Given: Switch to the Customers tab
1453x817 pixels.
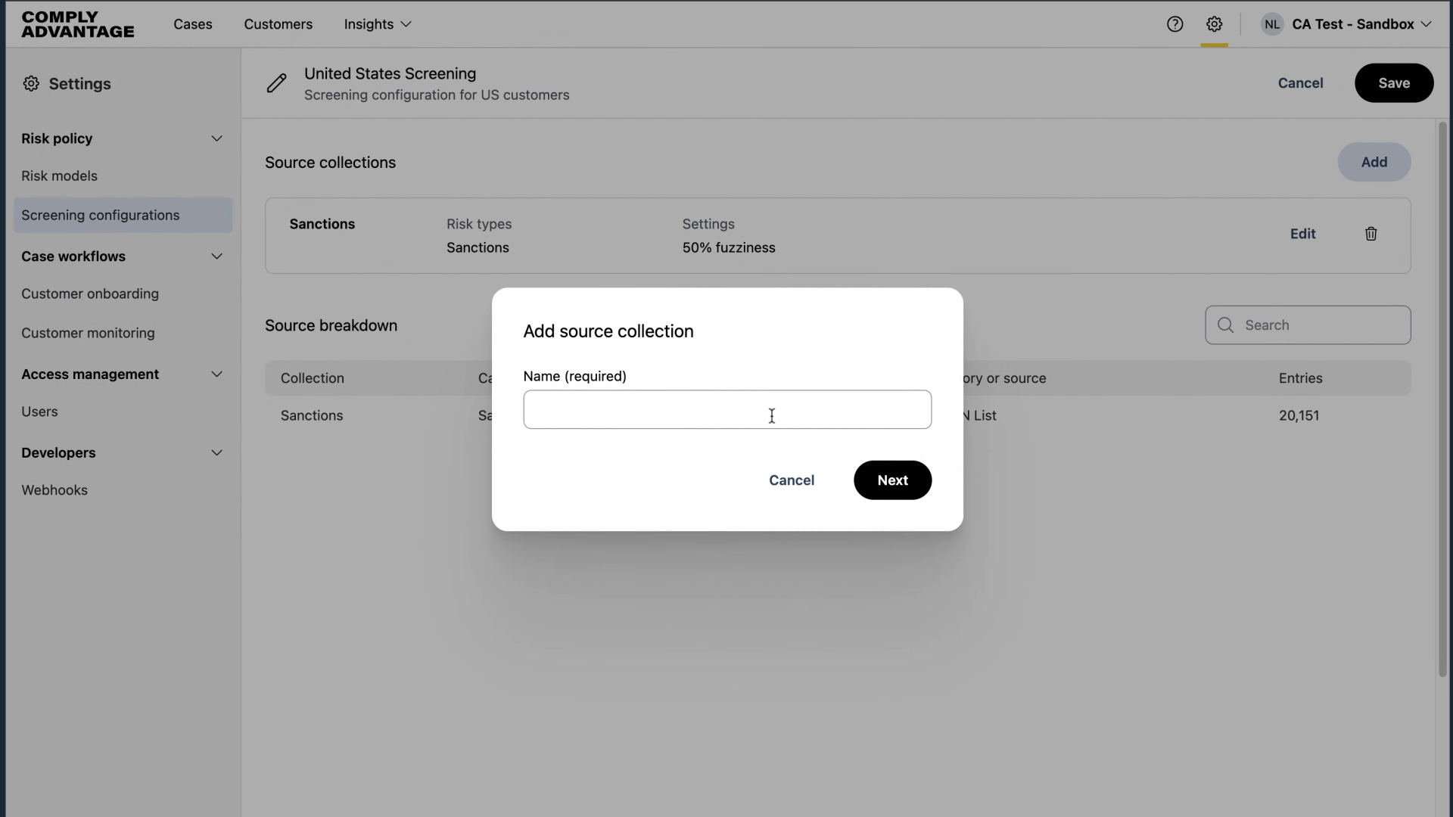Looking at the screenshot, I should point(278,24).
